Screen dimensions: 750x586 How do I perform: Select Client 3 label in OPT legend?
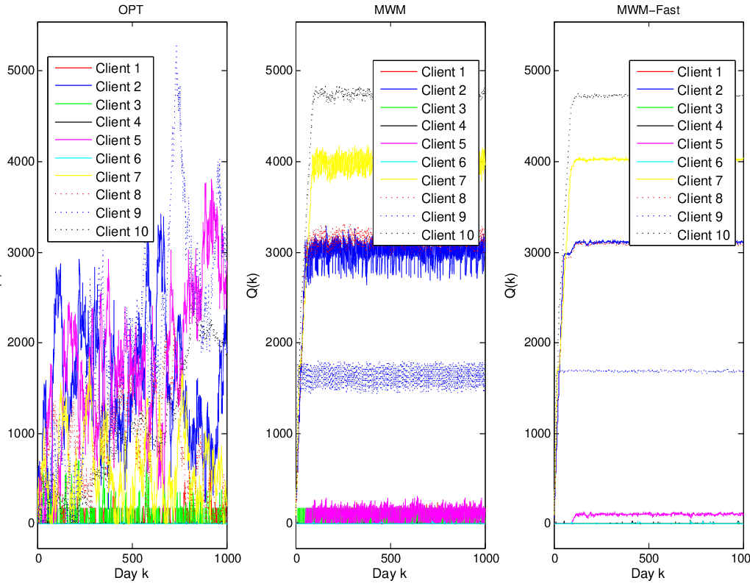coord(118,104)
